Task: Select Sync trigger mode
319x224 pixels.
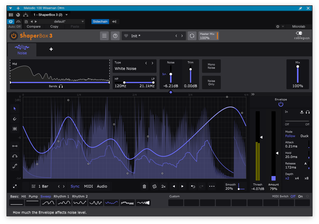Action: pyautogui.click(x=75, y=186)
